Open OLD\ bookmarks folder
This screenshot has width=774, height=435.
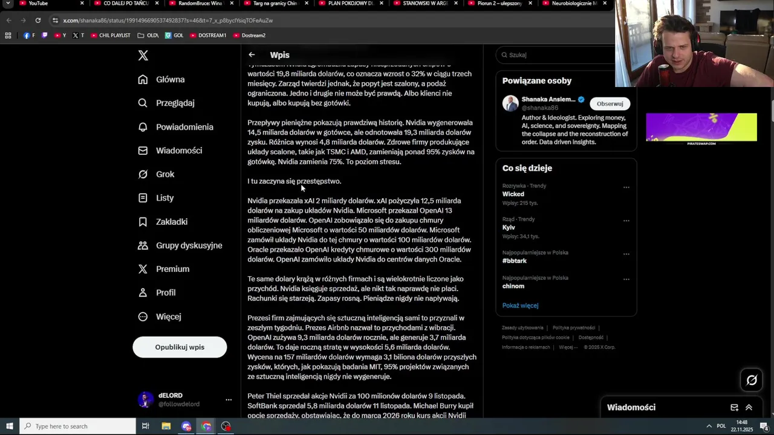(148, 36)
